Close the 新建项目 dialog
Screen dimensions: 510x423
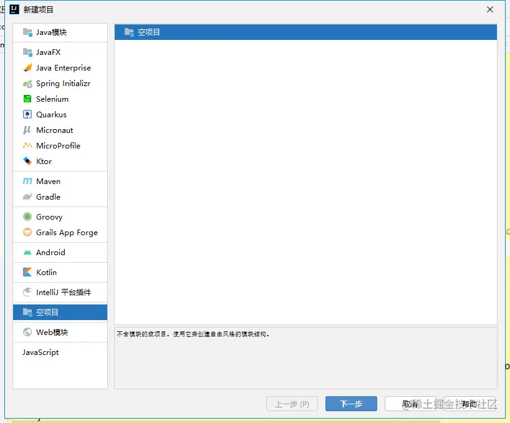[490, 9]
